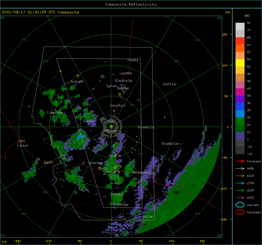Click the Lacombe town label
Viewport: 262px width, 245px height.
[126, 73]
